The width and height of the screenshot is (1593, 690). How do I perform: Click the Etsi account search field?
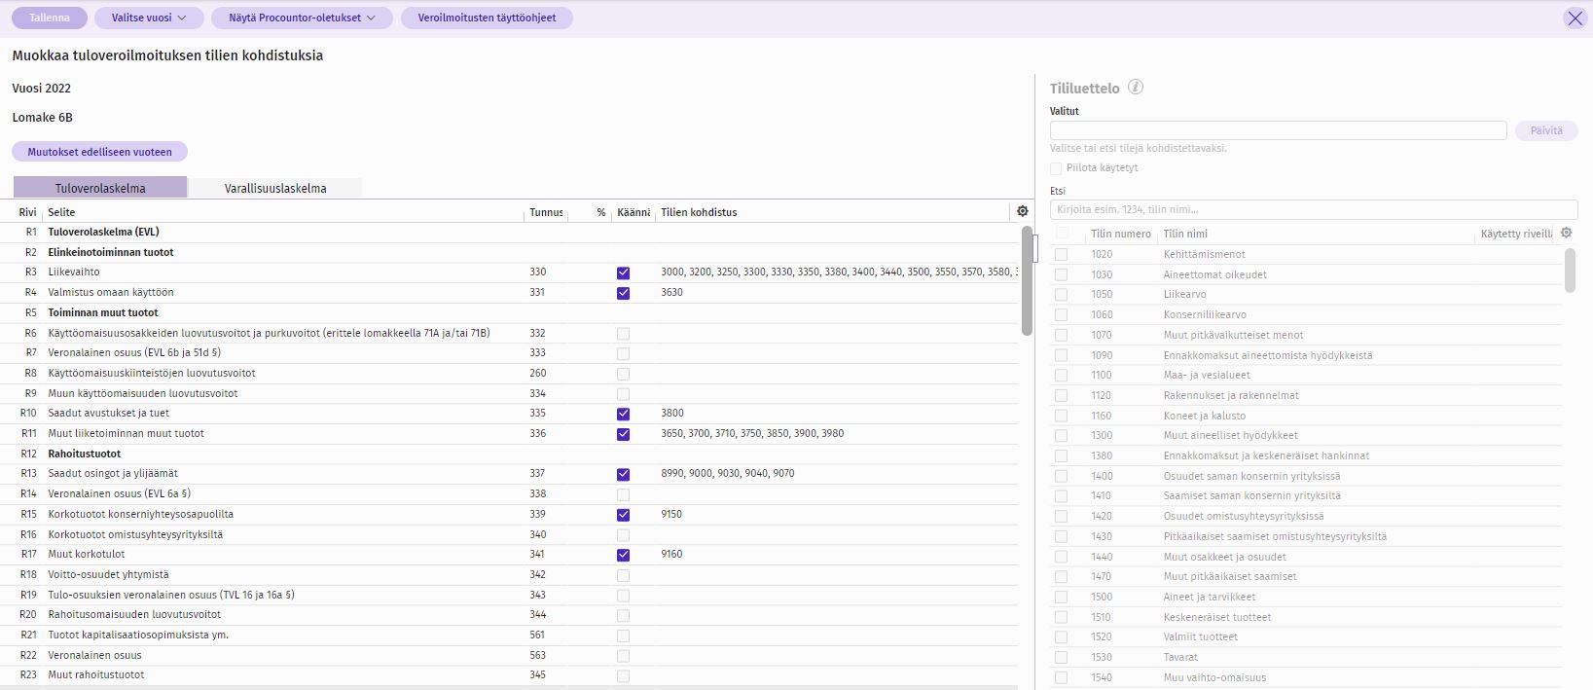(x=1314, y=209)
